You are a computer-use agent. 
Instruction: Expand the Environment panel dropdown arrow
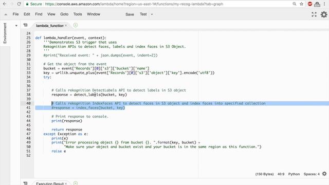[16, 26]
